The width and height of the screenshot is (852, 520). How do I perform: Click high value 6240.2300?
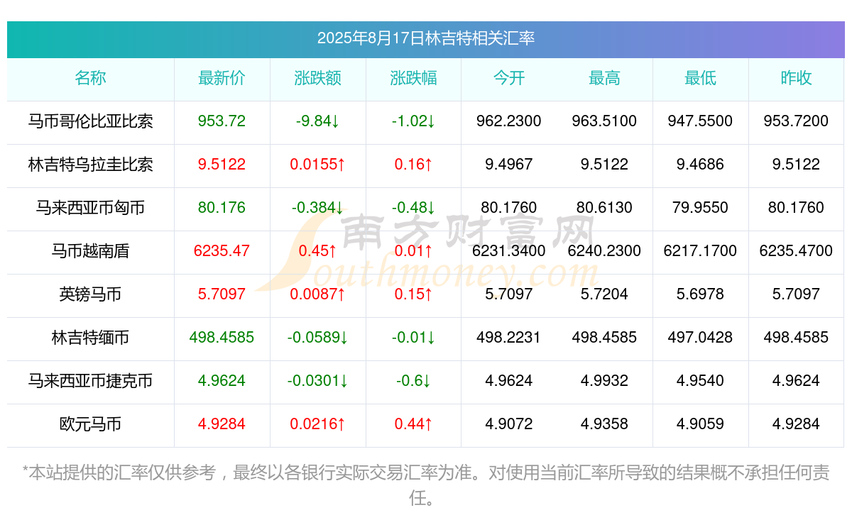[604, 251]
